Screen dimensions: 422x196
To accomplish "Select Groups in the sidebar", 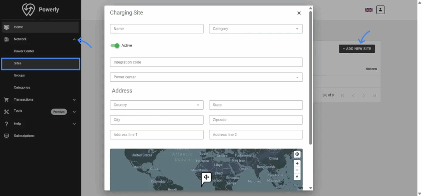I will click(x=19, y=76).
